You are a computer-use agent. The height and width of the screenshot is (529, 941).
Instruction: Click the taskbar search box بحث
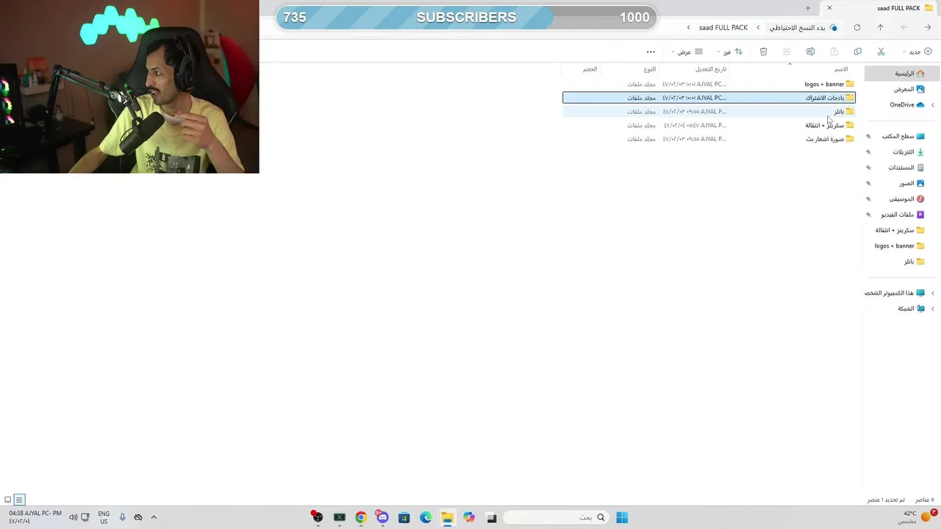[557, 517]
